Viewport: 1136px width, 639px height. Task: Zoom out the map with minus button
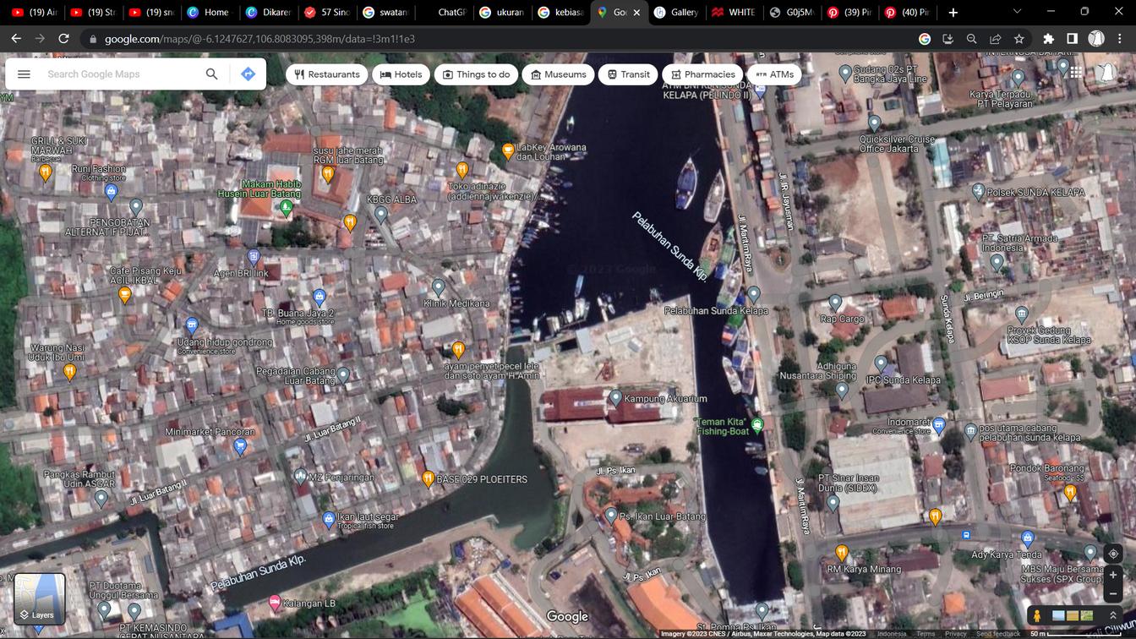pyautogui.click(x=1113, y=593)
